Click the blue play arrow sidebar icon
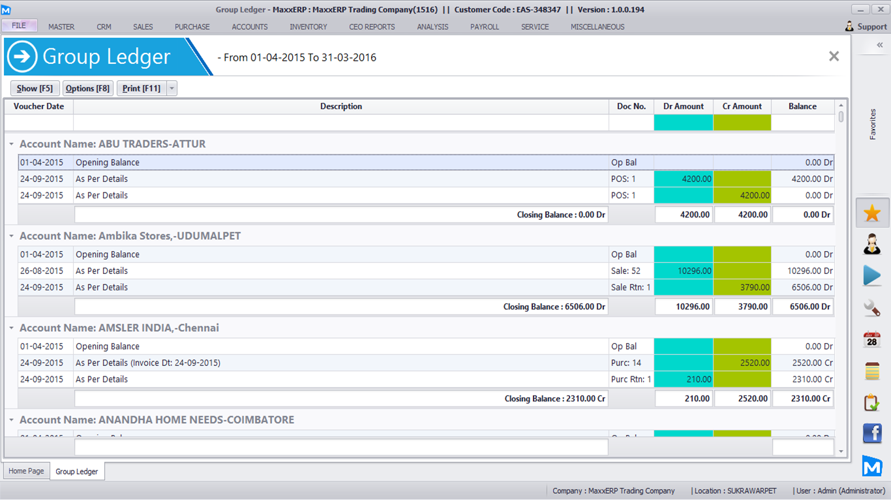The width and height of the screenshot is (891, 501). tap(872, 276)
